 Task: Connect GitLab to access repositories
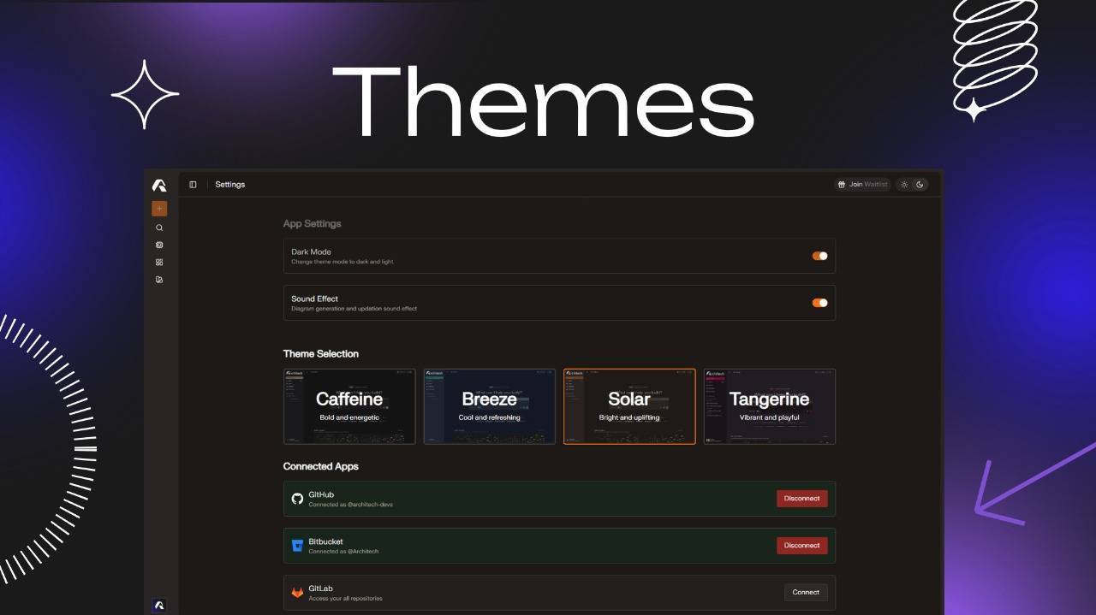[805, 592]
